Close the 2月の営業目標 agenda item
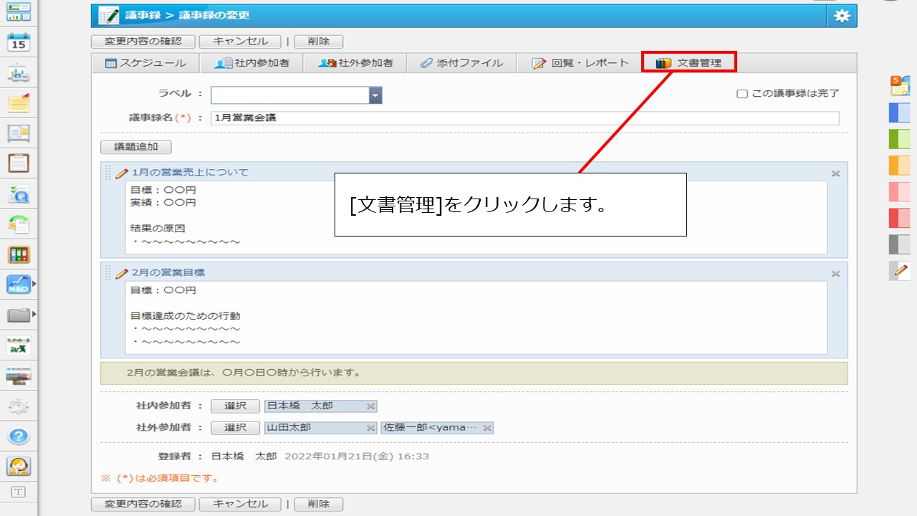 point(835,274)
